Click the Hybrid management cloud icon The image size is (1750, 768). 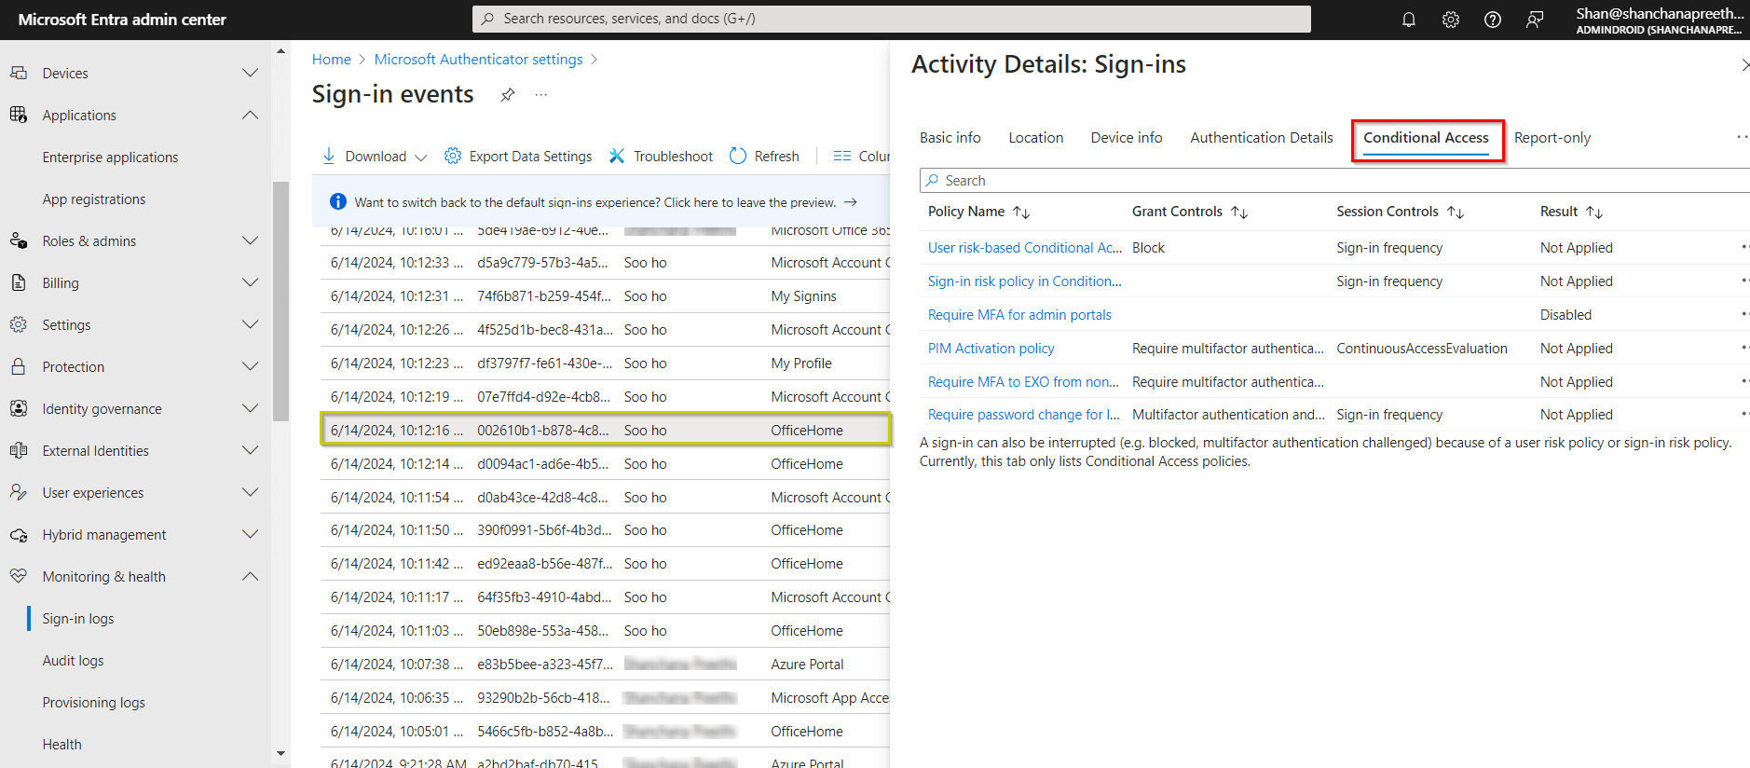click(19, 534)
